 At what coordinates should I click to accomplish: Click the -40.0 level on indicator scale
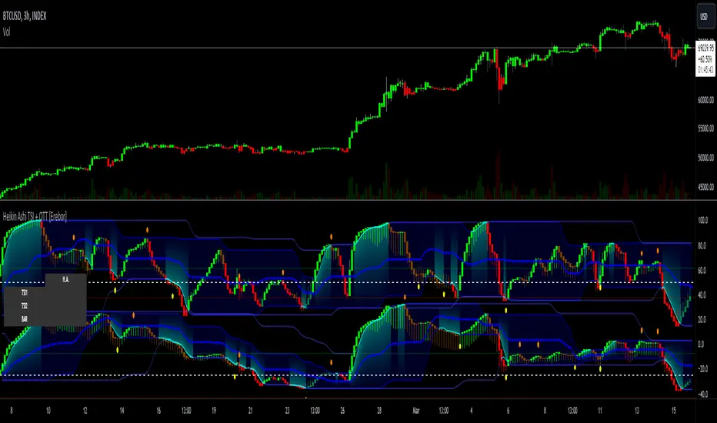pos(702,395)
